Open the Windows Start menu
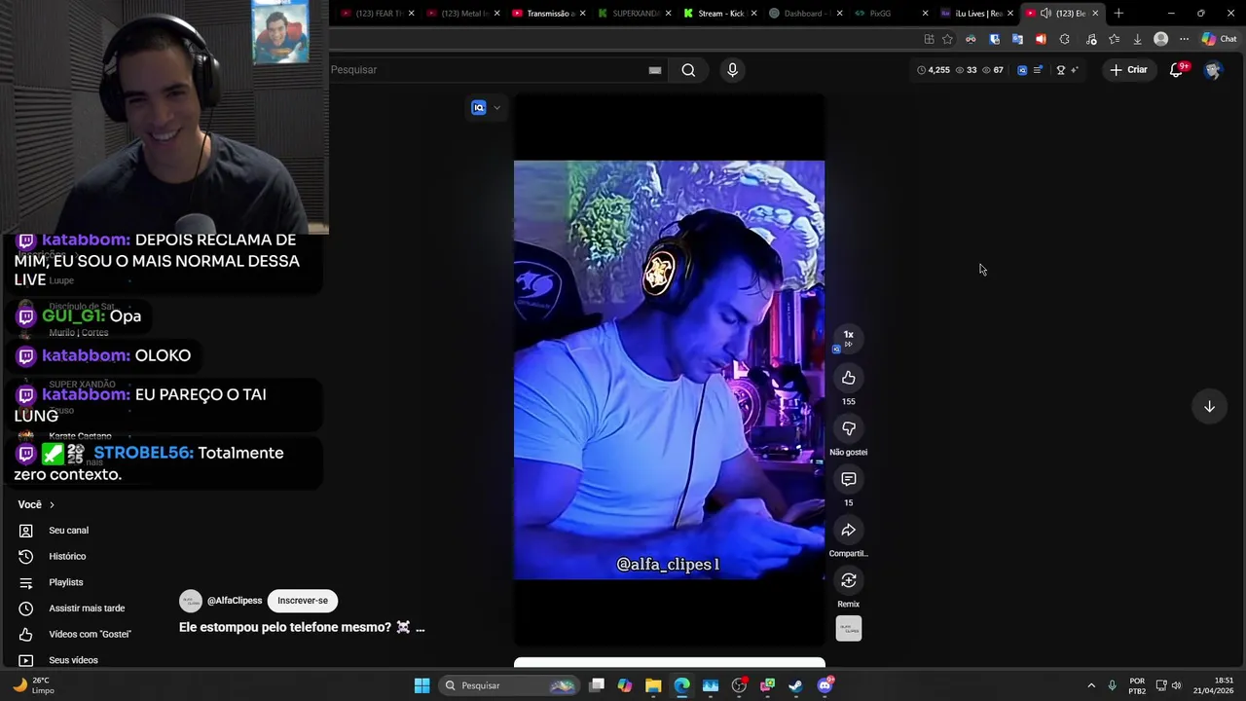The width and height of the screenshot is (1246, 701). coord(421,685)
